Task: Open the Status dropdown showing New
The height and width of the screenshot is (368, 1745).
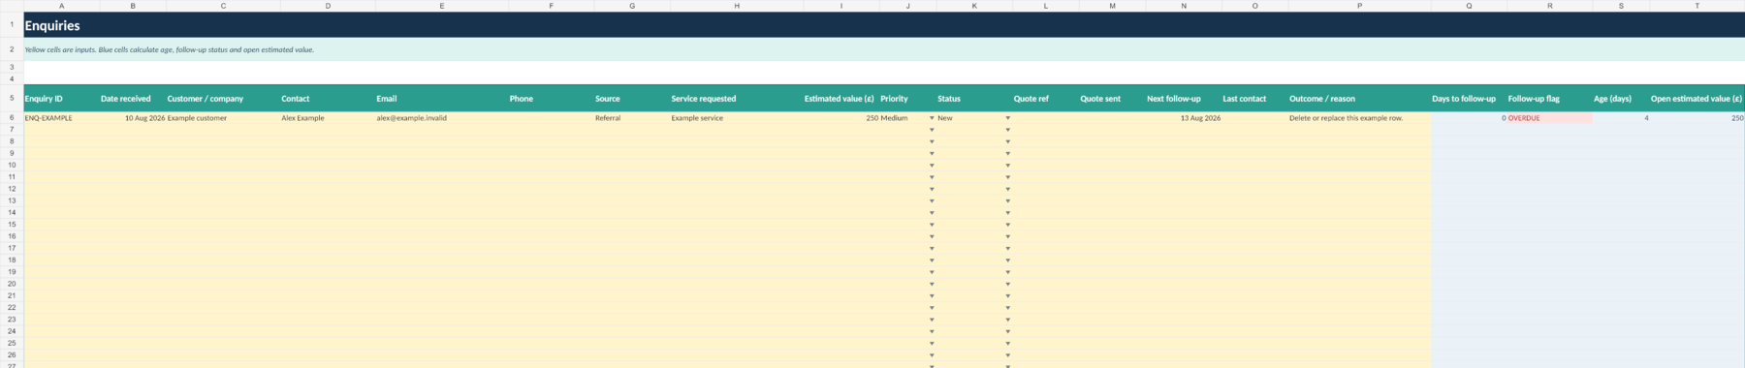Action: [1007, 118]
